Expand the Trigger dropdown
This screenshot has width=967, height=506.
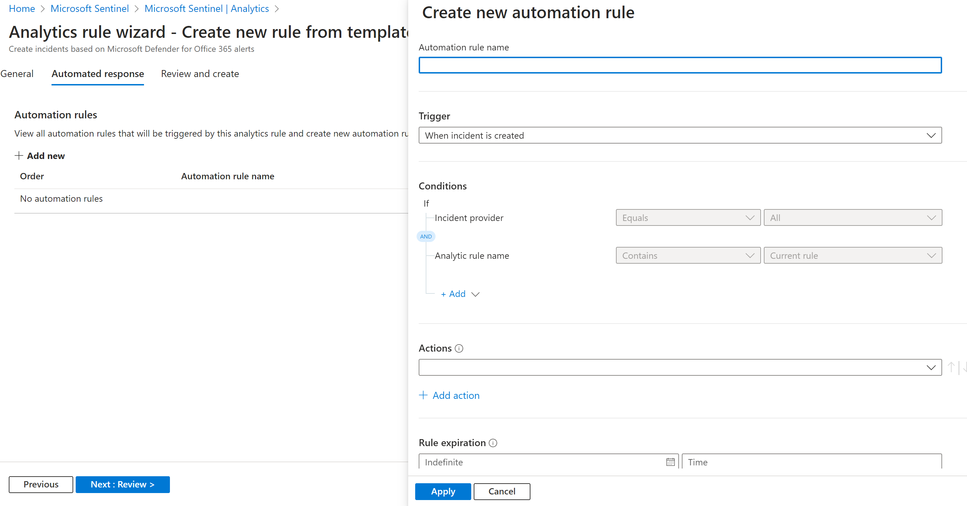point(680,136)
